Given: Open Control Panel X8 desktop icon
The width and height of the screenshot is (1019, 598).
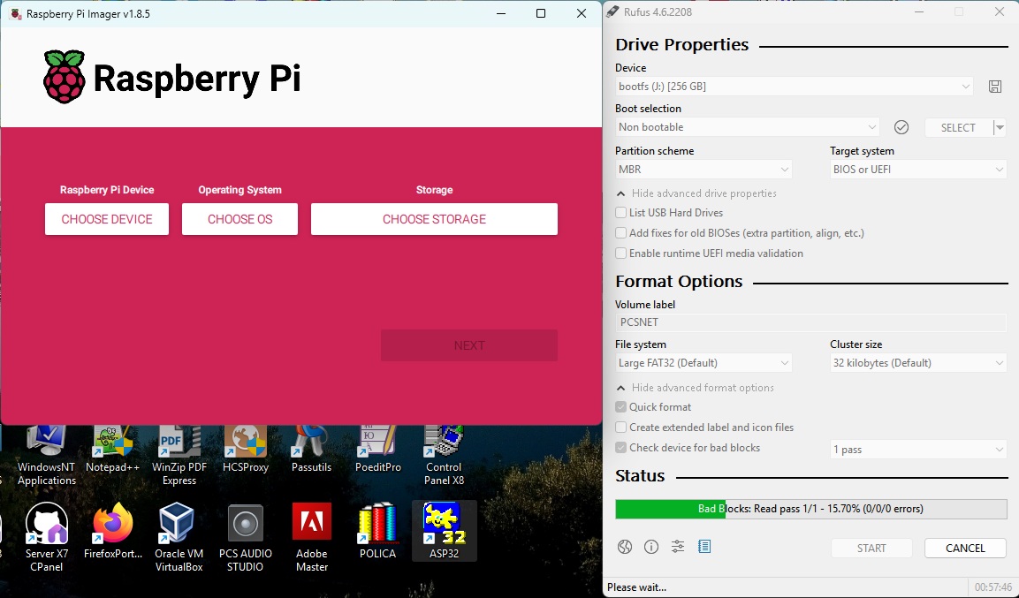Looking at the screenshot, I should coord(444,456).
